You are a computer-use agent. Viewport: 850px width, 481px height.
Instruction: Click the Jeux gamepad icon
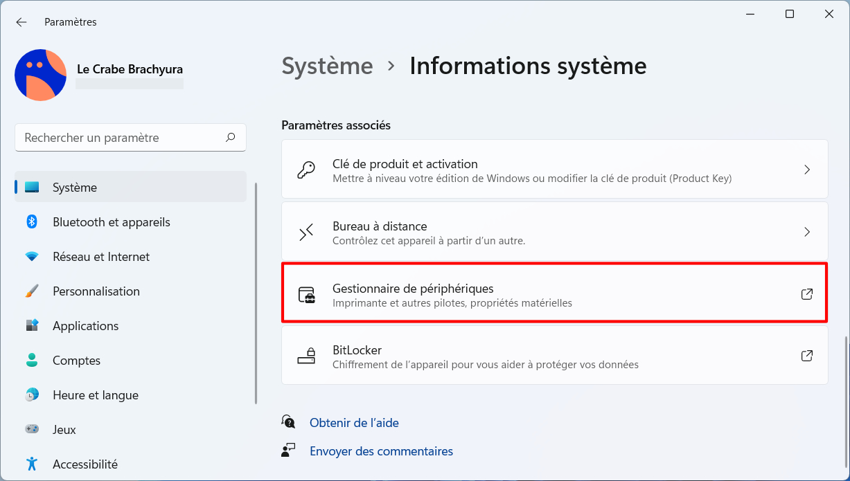[32, 430]
